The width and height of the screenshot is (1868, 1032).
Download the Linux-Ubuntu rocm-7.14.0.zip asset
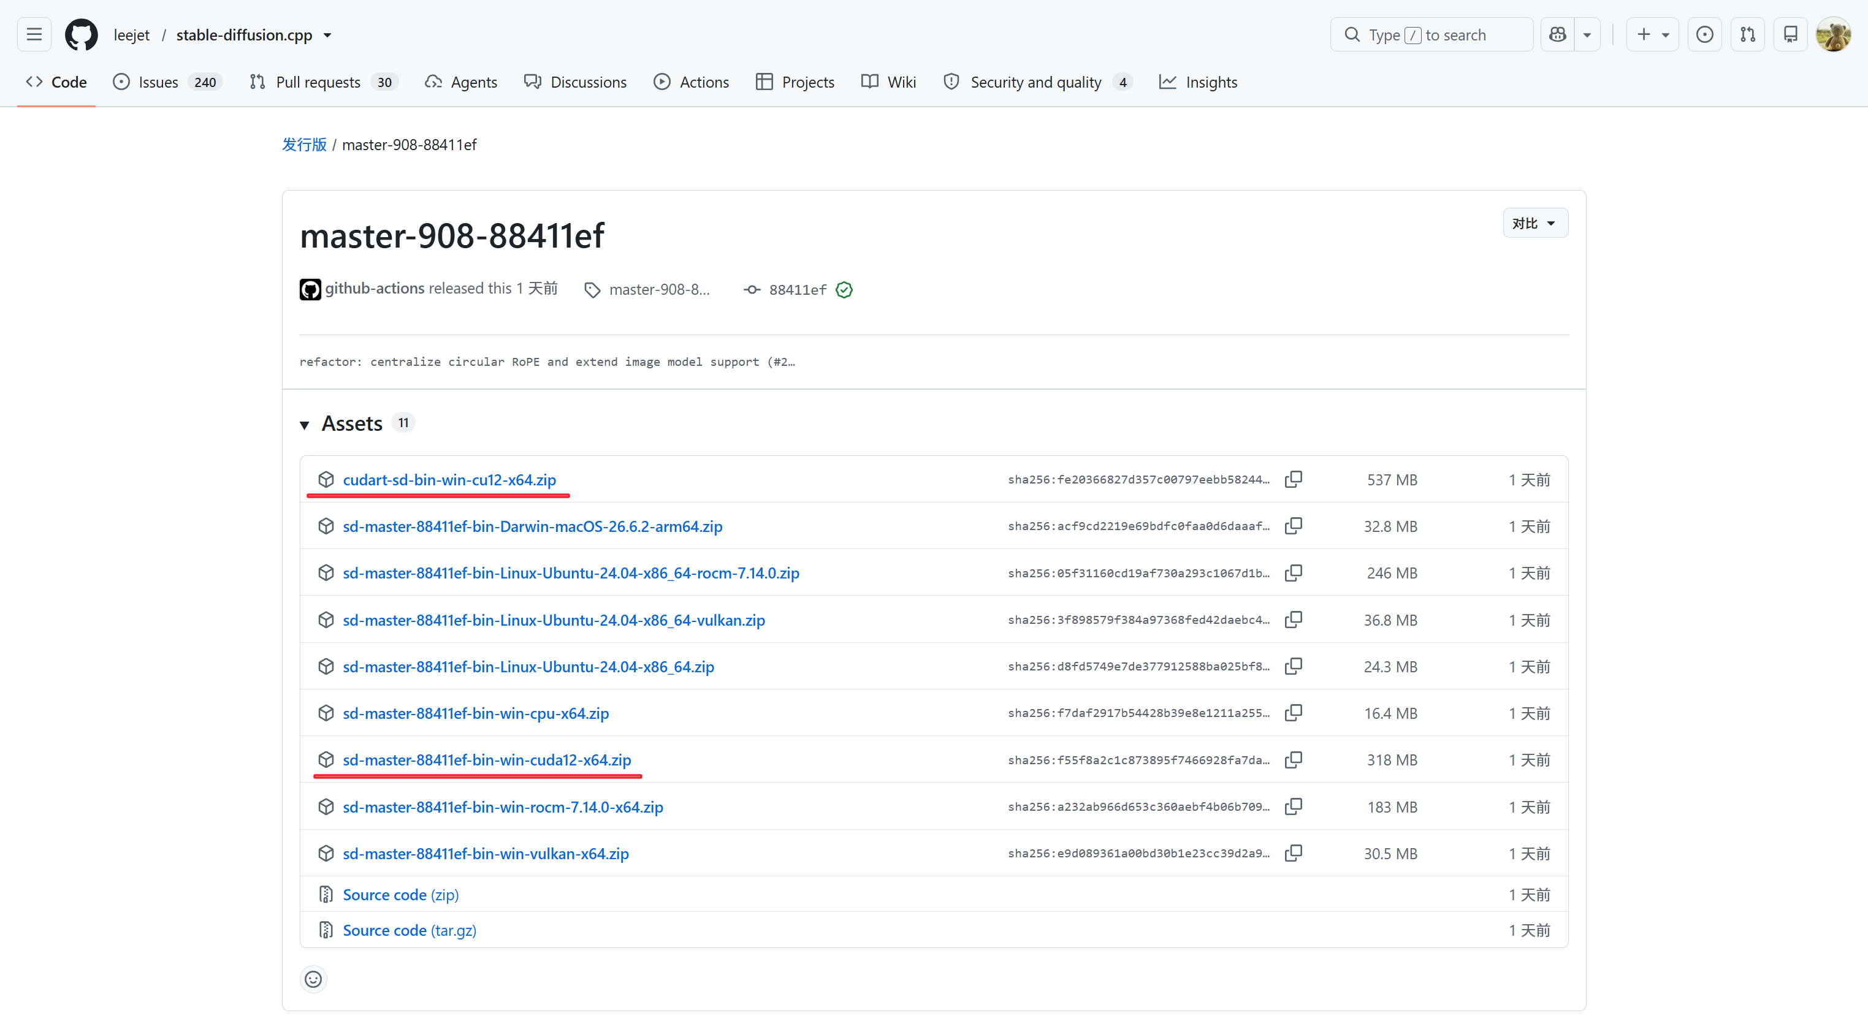point(571,572)
